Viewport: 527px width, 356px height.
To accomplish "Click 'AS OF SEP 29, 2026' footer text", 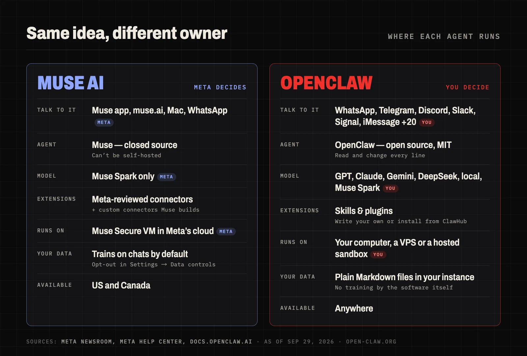I will point(299,342).
